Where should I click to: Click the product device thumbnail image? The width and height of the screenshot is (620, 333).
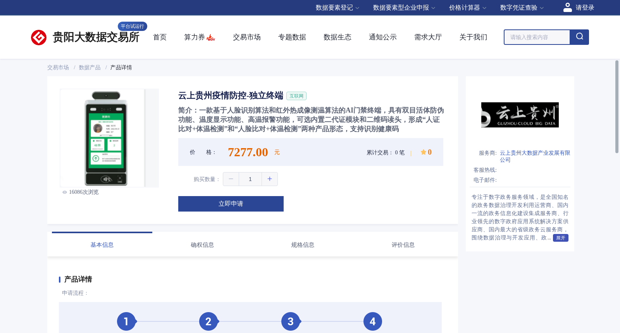point(109,138)
